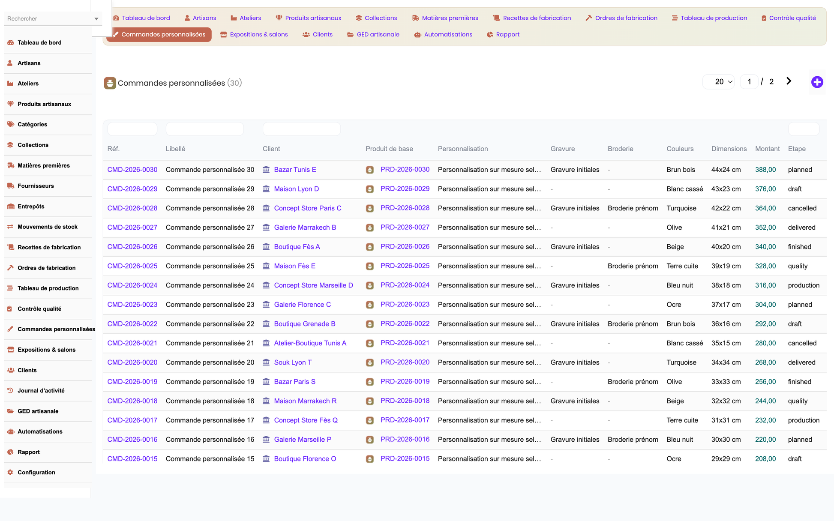Click product icon beside PRD-2026-0022
This screenshot has height=521, width=834.
(370, 324)
